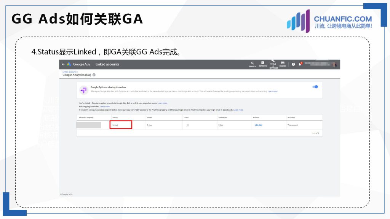
Task: Click the slide title 'GG Ads如何关联GA'
Action: [x=77, y=19]
